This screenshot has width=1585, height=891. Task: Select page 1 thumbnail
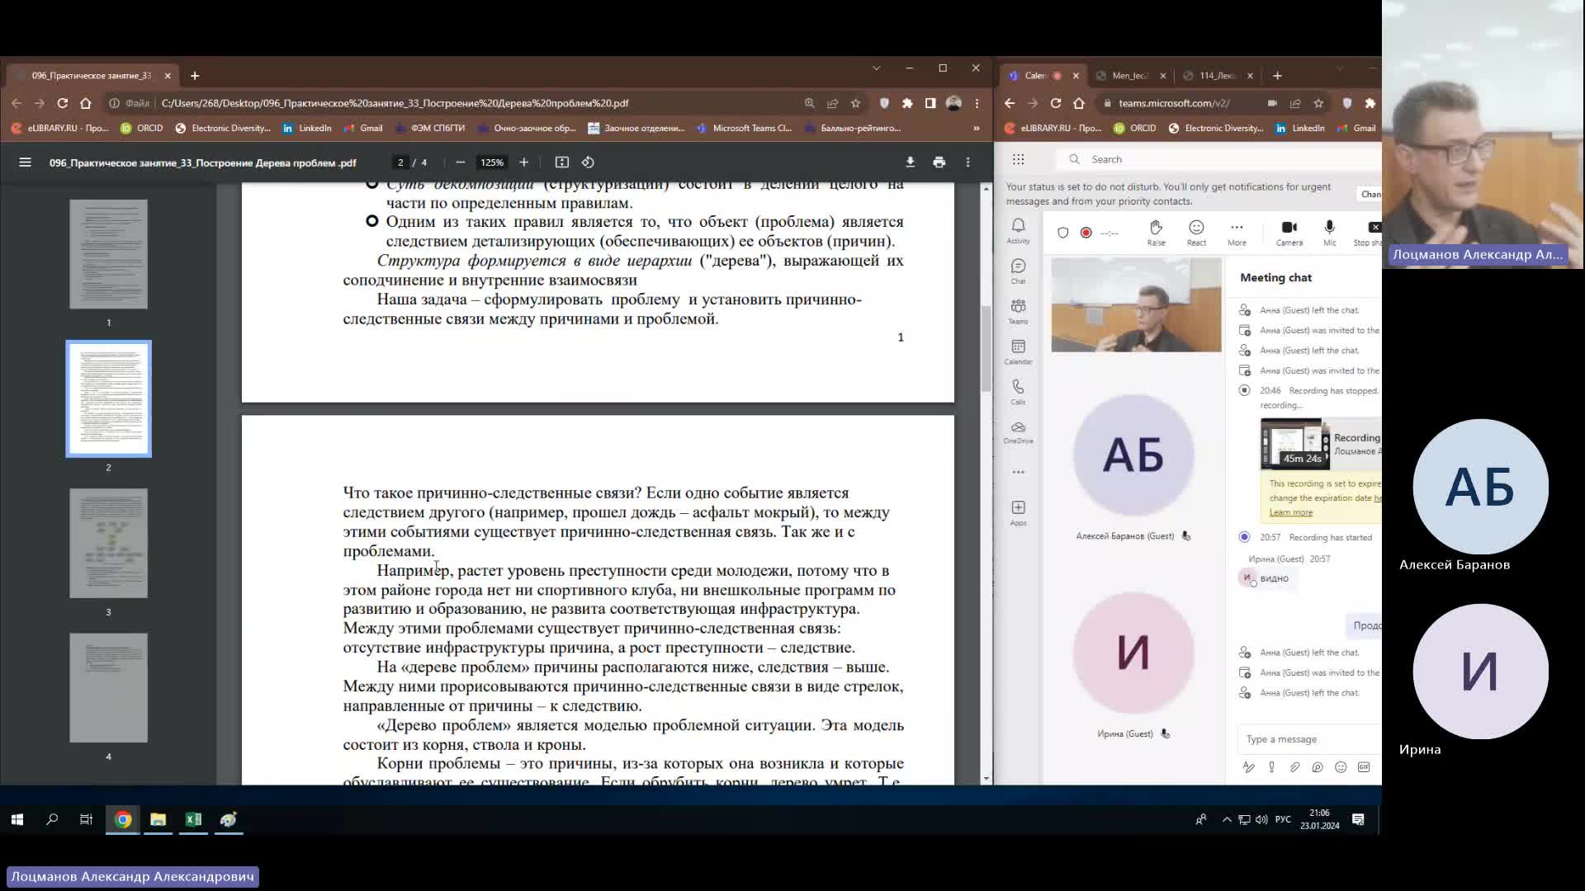click(x=108, y=254)
